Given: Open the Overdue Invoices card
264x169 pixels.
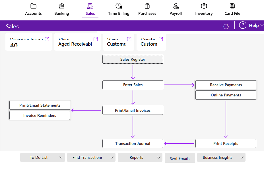Looking at the screenshot, I should coord(29,42).
